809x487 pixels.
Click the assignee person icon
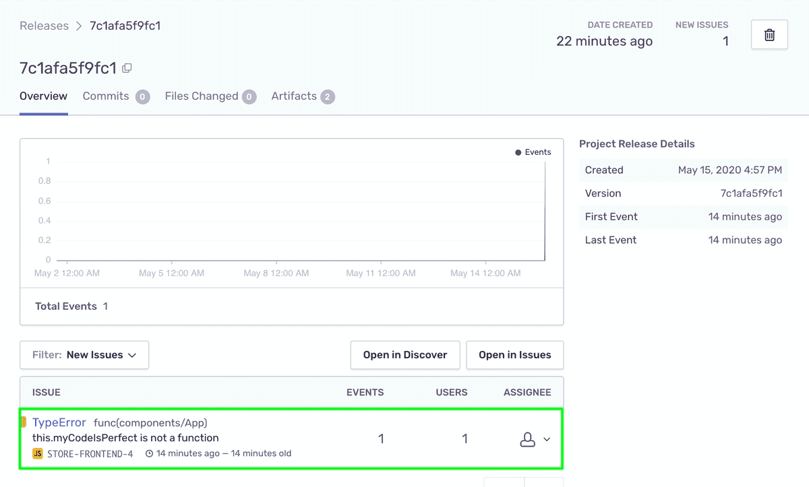point(527,439)
